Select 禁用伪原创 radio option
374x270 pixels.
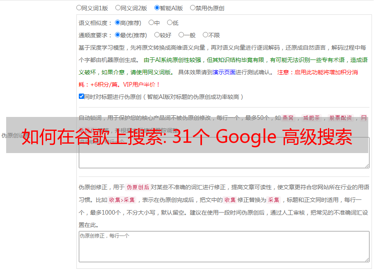pyautogui.click(x=193, y=8)
